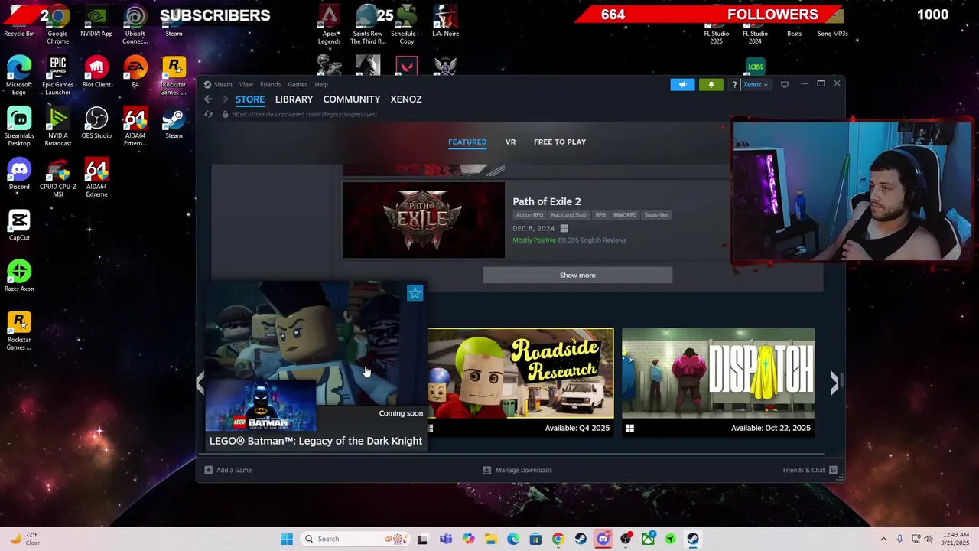Open L.A. Noire desktop shortcut
The height and width of the screenshot is (551, 979).
click(x=445, y=21)
